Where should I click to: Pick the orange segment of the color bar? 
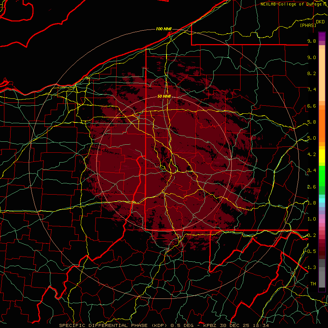tap(322, 126)
